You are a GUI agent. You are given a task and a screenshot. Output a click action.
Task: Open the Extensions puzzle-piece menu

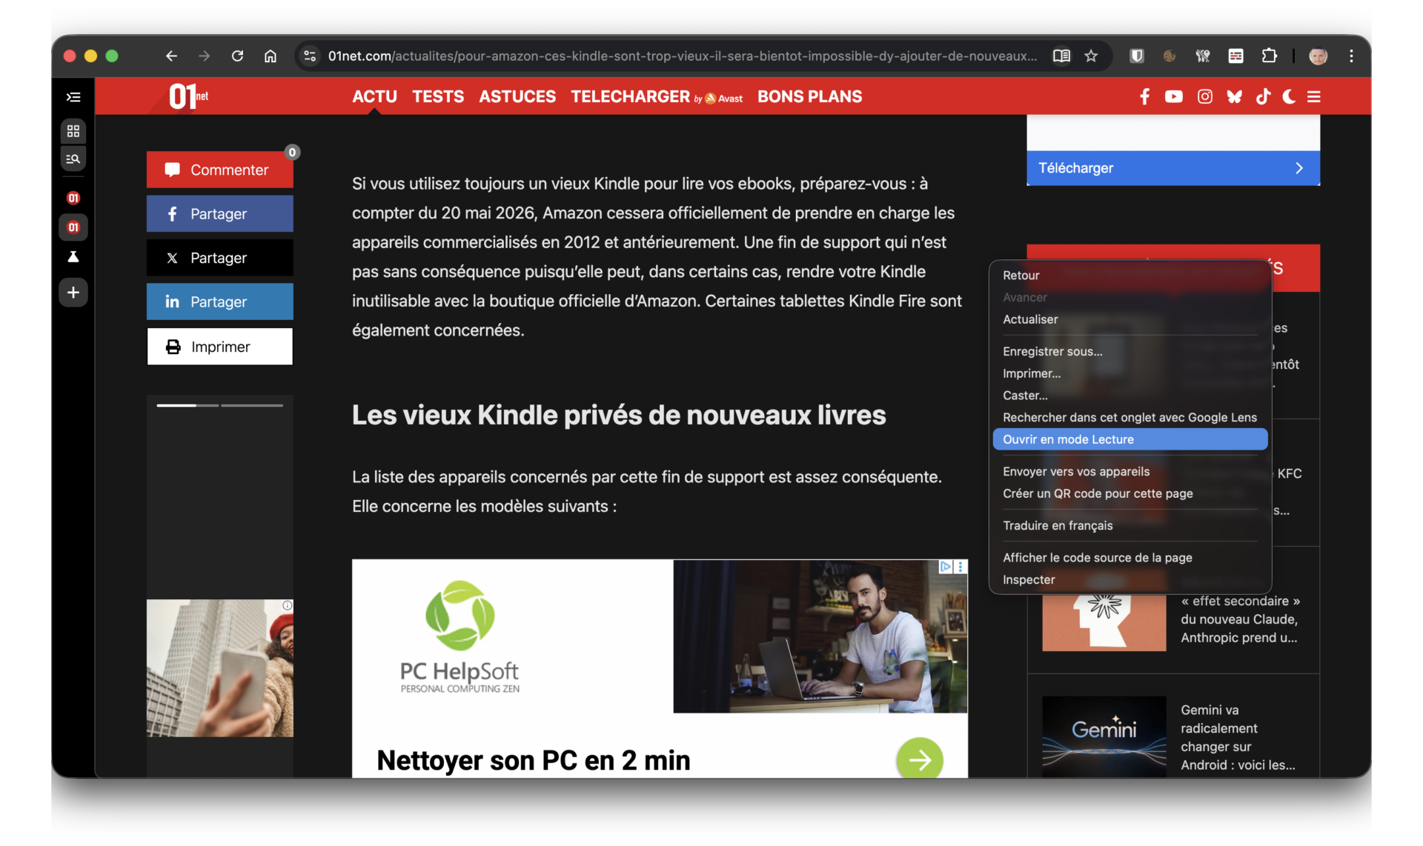(1269, 56)
